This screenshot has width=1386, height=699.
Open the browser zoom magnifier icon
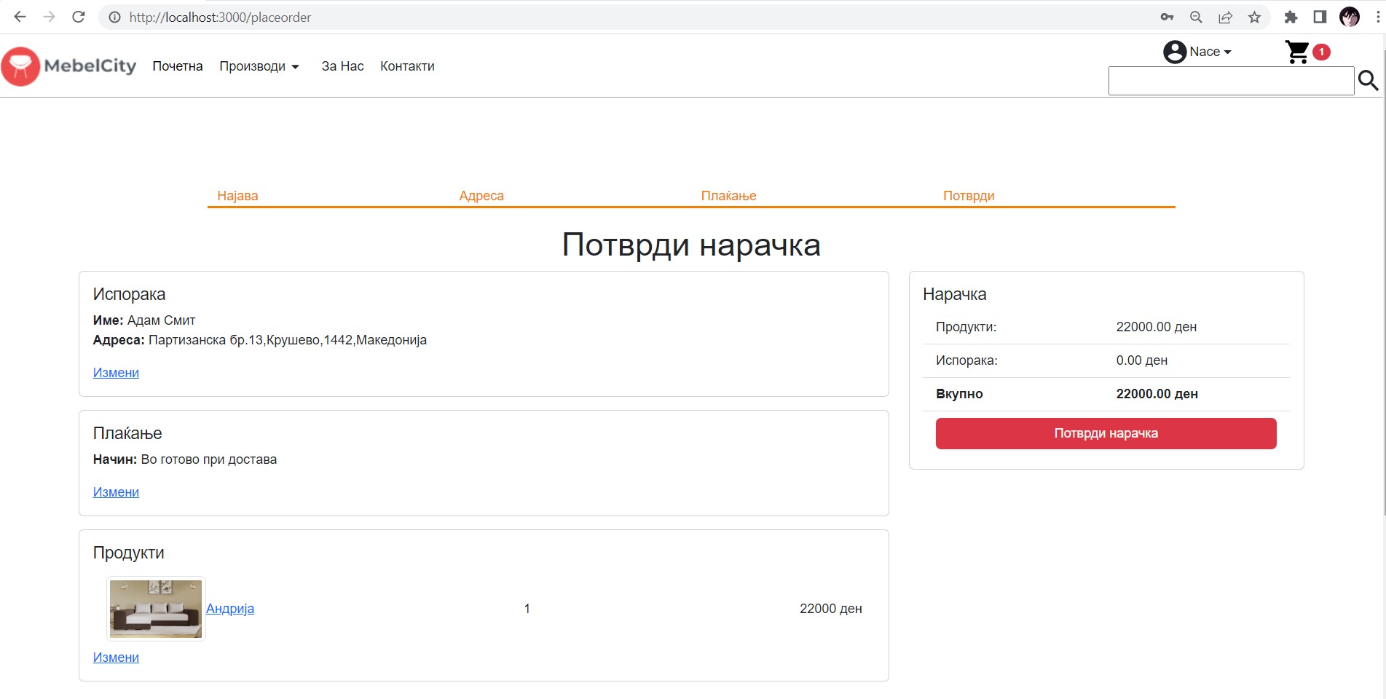1196,17
